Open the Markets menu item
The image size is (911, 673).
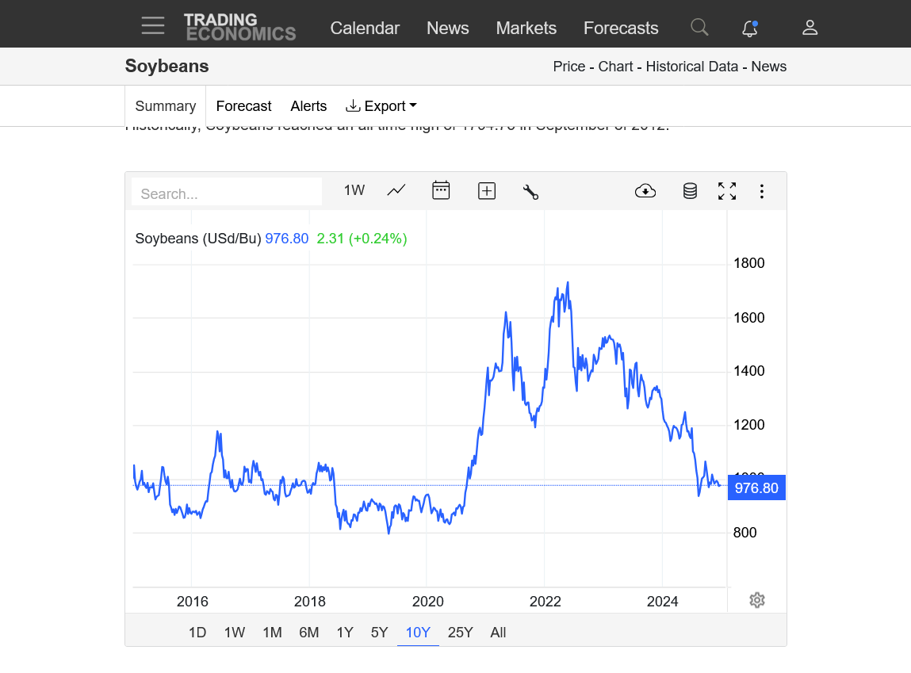pyautogui.click(x=526, y=29)
